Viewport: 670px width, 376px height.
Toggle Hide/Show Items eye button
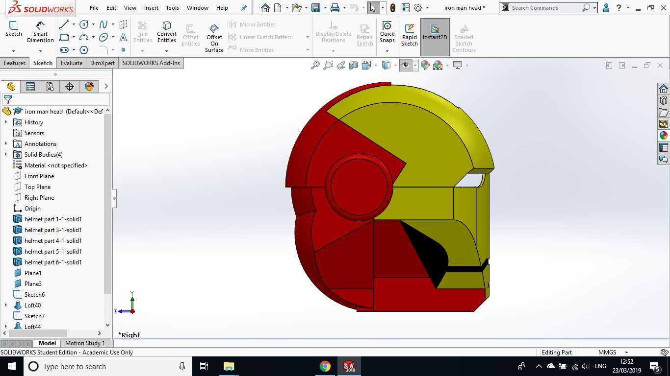pyautogui.click(x=405, y=65)
